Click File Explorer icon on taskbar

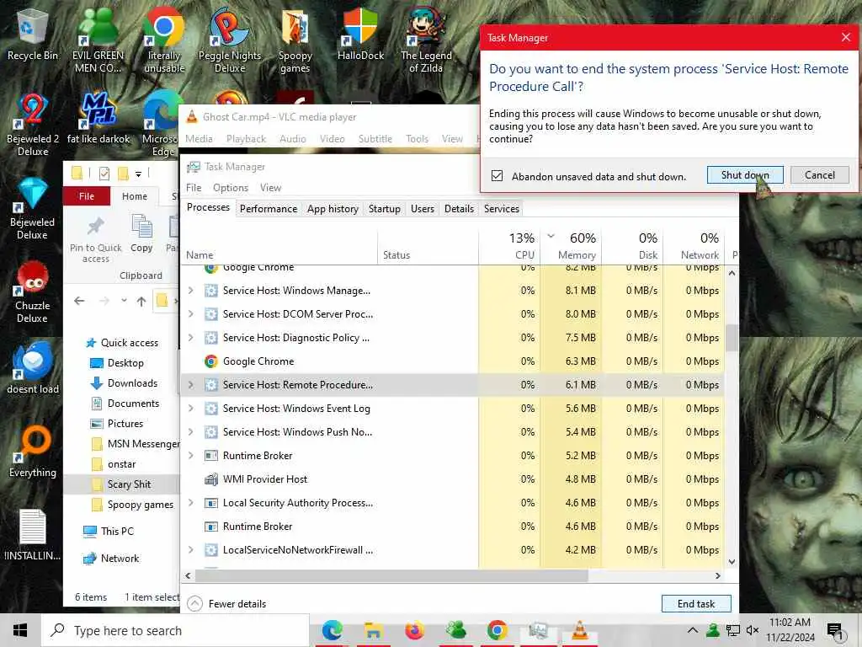coord(373,630)
